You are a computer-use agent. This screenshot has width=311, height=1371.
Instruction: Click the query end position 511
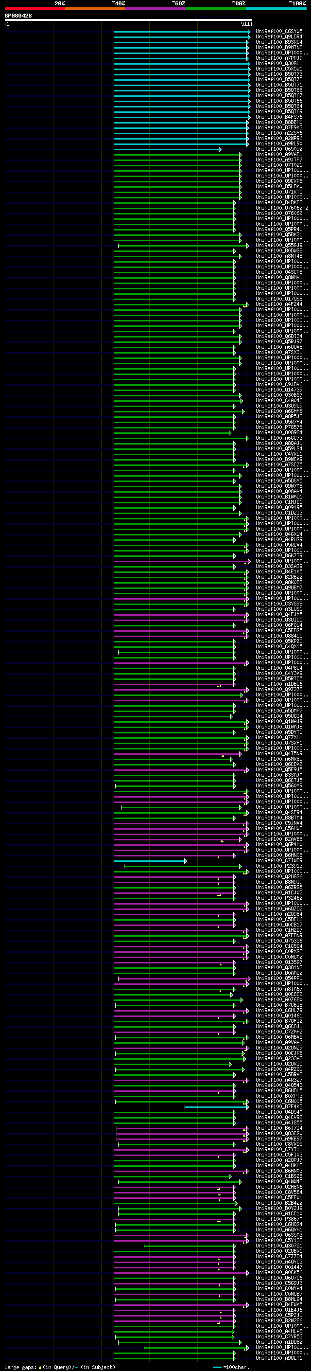point(245,24)
